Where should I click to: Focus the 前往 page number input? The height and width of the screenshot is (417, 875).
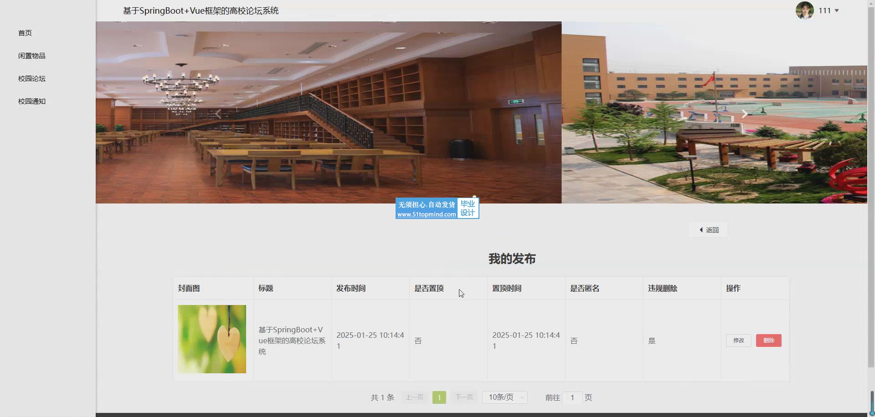pyautogui.click(x=572, y=397)
